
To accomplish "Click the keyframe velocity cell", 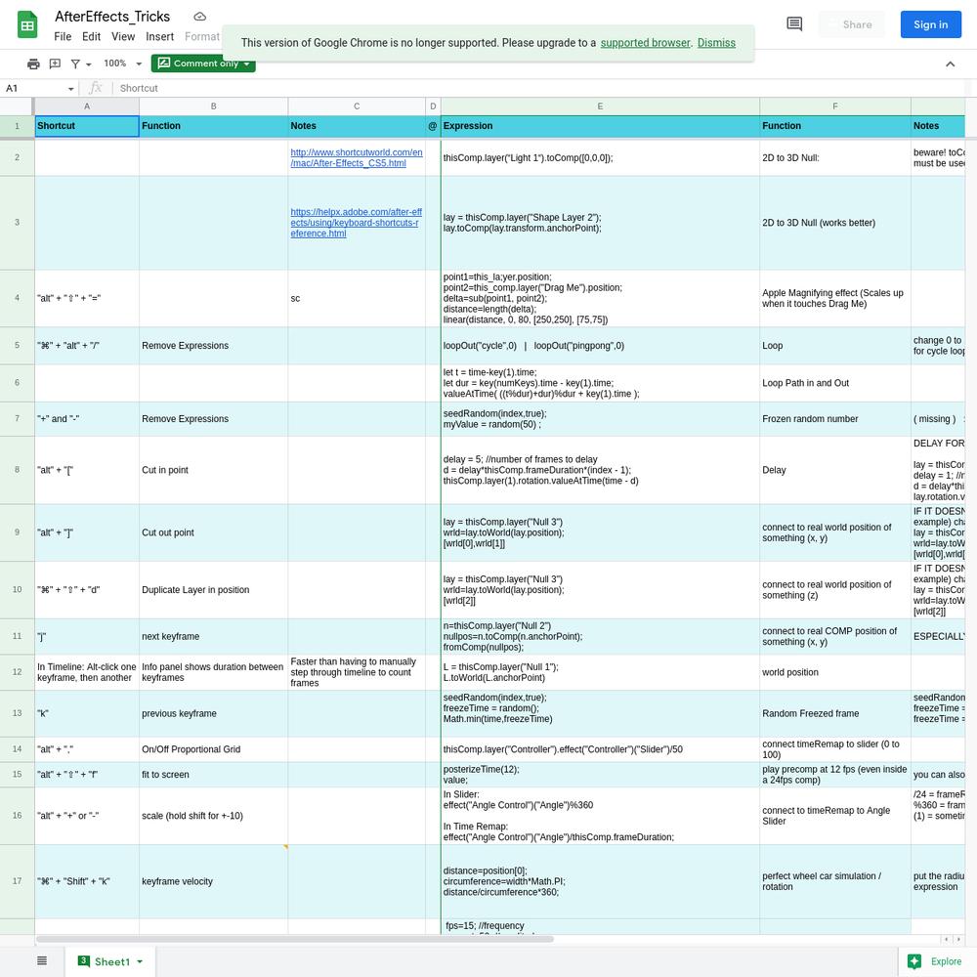I will click(213, 881).
